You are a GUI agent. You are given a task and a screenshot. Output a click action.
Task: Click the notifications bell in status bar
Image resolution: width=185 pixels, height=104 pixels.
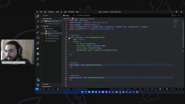pyautogui.click(x=182, y=89)
